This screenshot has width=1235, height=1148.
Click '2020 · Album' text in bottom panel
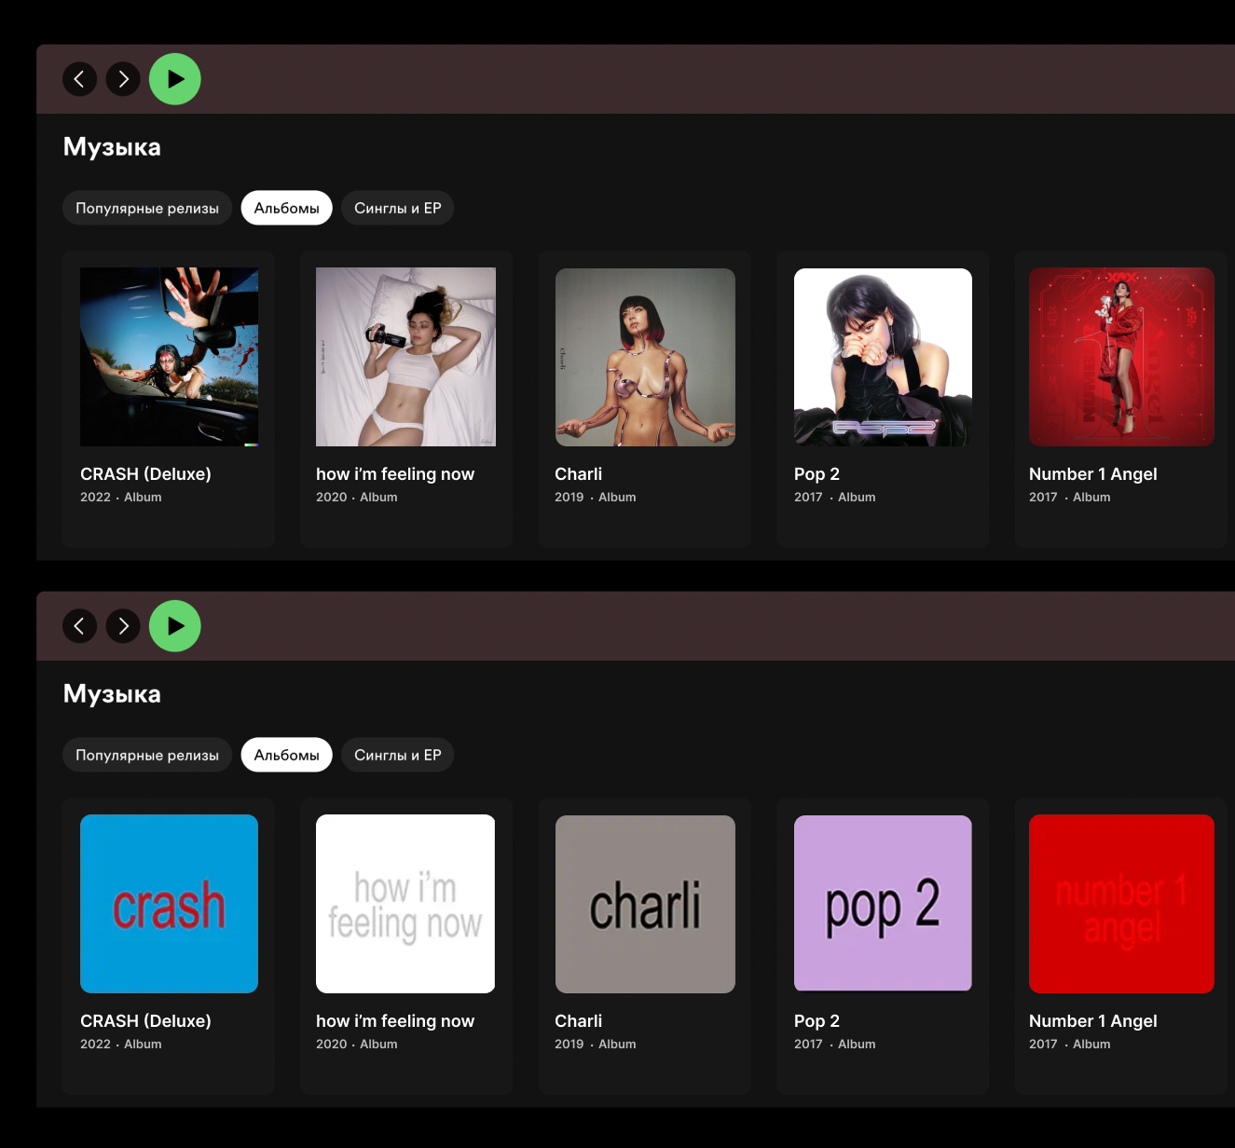[357, 1045]
